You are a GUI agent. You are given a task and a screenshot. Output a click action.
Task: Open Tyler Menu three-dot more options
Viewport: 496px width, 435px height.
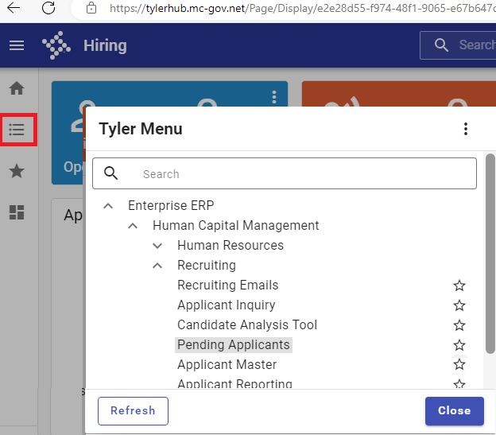pyautogui.click(x=466, y=129)
